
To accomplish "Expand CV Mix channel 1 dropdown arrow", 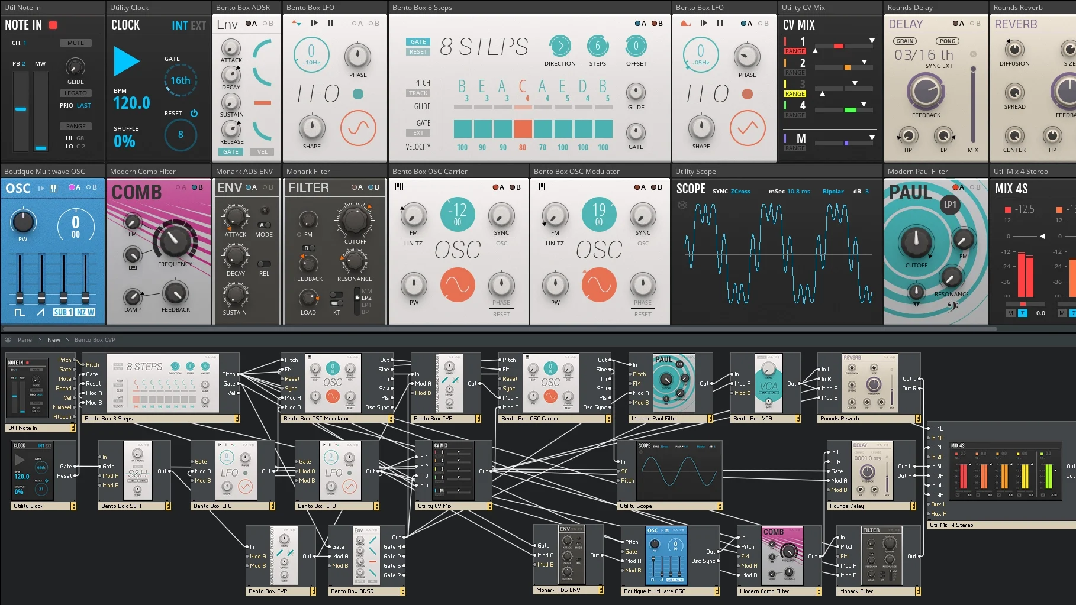I will [x=872, y=41].
